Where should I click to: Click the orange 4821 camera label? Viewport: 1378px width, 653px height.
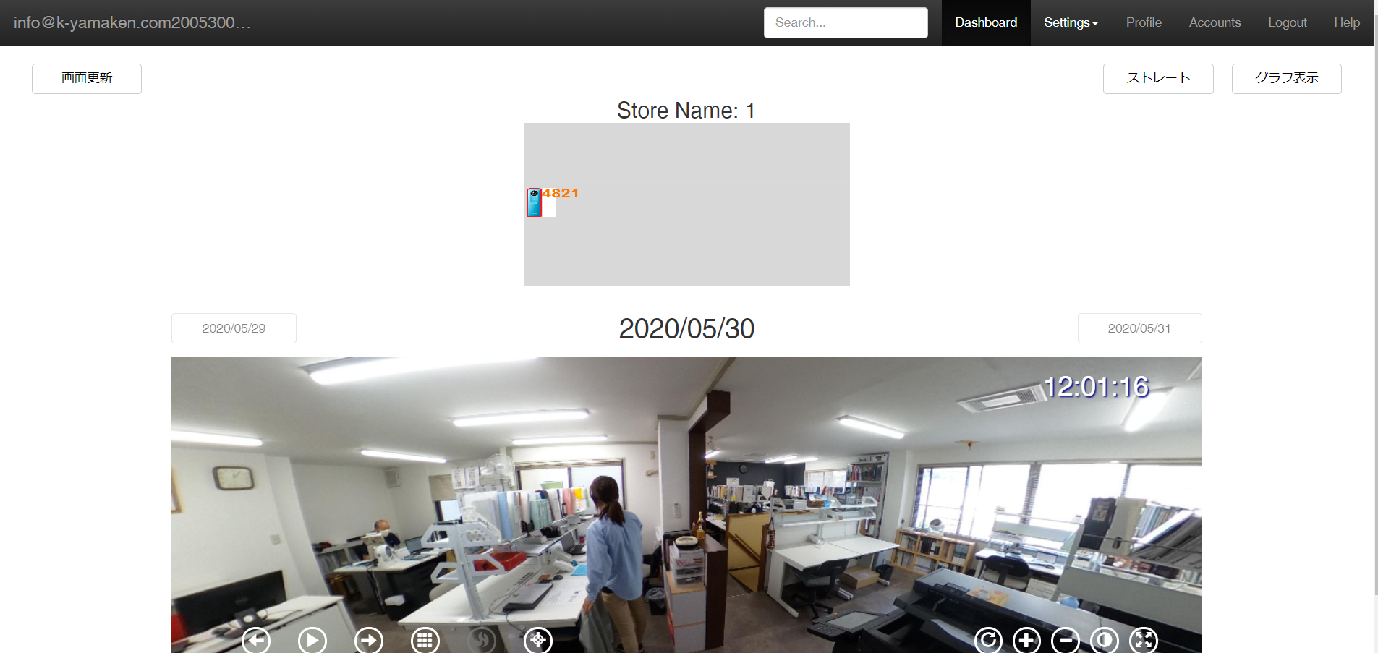pyautogui.click(x=561, y=193)
